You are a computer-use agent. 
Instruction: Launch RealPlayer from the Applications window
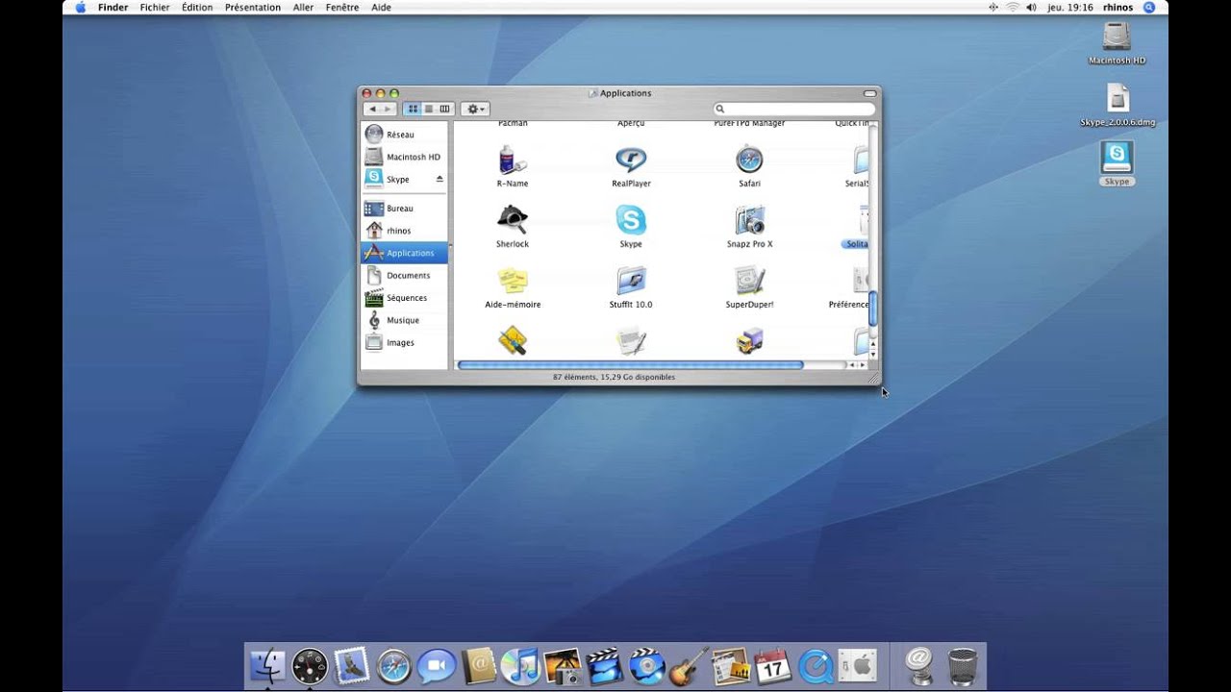pos(631,160)
